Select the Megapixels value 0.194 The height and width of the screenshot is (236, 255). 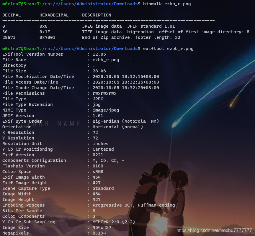pyautogui.click(x=99, y=233)
